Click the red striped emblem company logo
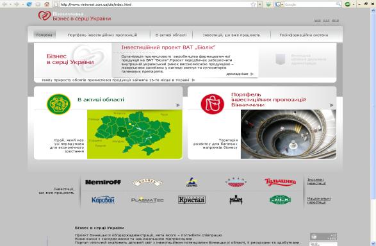 [x=236, y=183]
